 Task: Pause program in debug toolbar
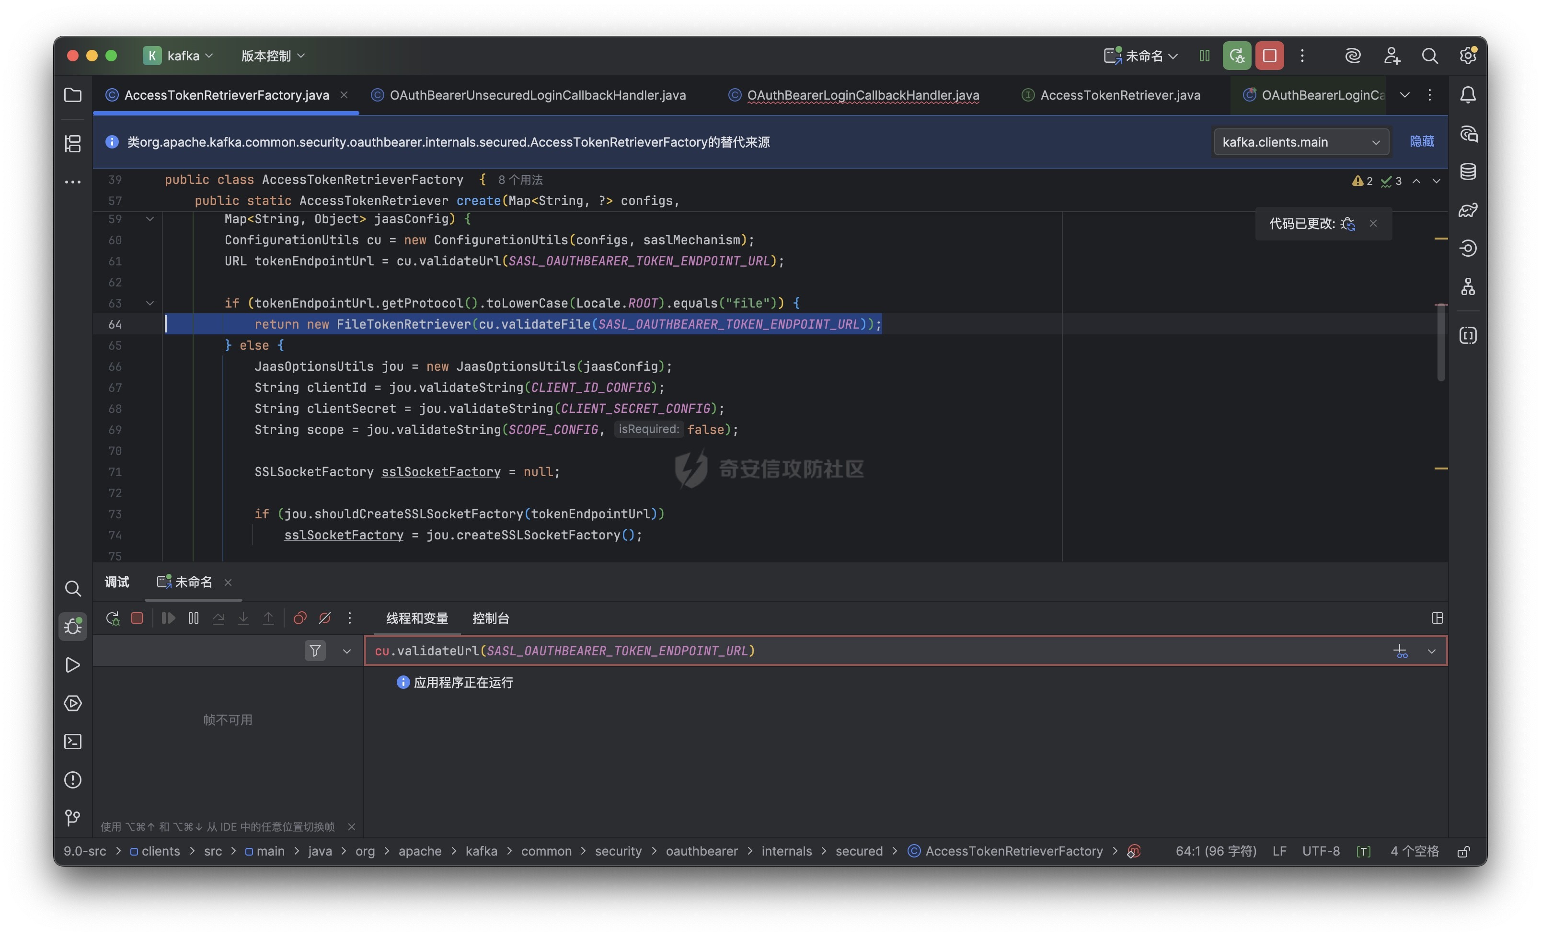pyautogui.click(x=193, y=617)
